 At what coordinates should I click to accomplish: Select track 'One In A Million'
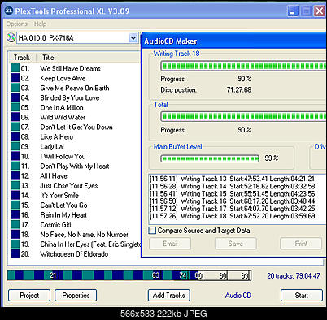[x=62, y=107]
